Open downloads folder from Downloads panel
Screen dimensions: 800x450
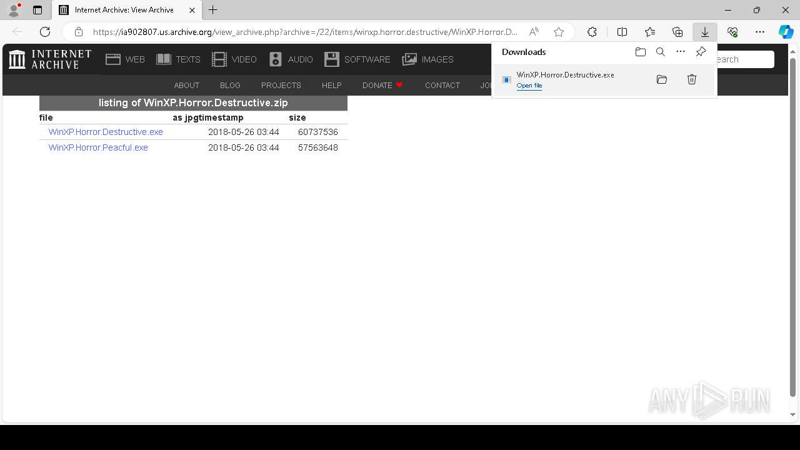pyautogui.click(x=640, y=52)
